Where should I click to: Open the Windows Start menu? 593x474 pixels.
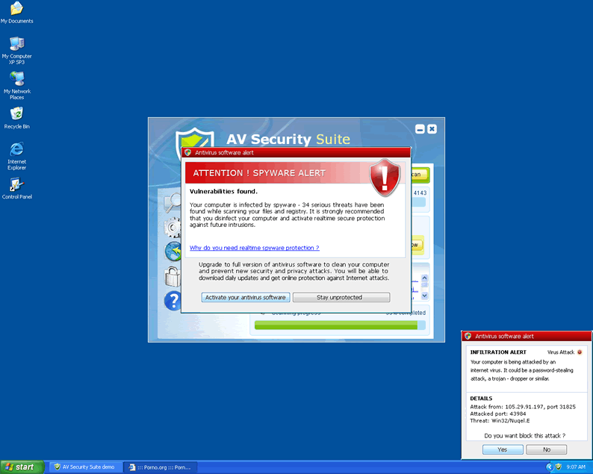click(20, 467)
